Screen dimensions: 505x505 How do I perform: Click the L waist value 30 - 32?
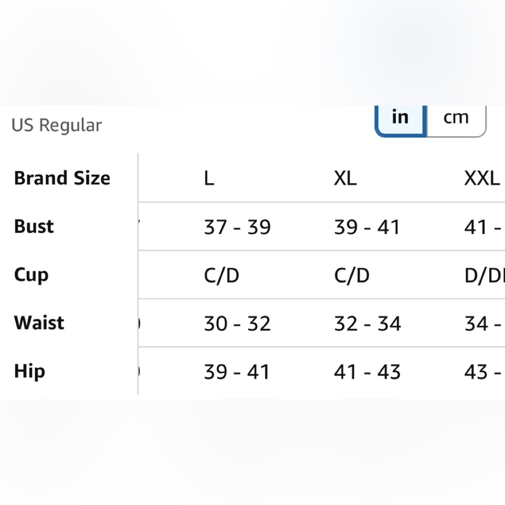237,324
